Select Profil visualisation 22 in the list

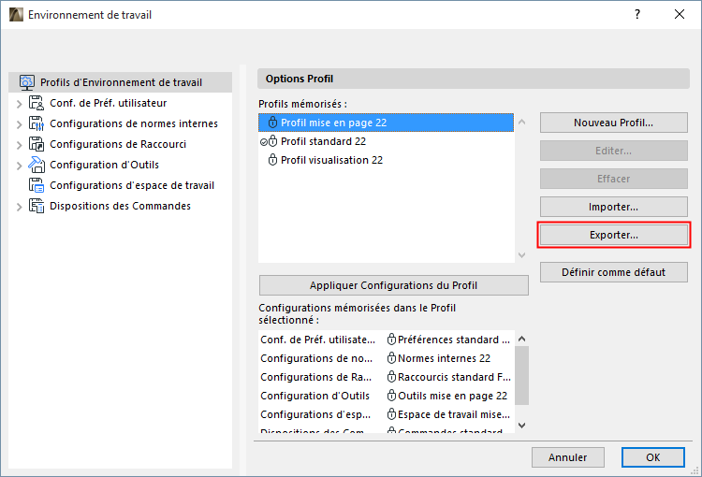tap(331, 160)
